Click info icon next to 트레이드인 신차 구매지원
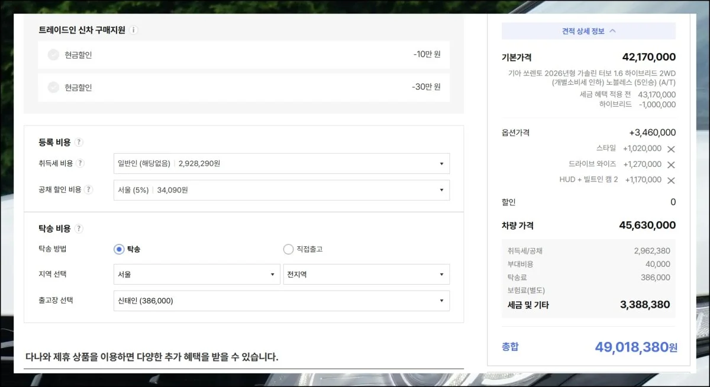Image resolution: width=710 pixels, height=387 pixels. coord(134,30)
